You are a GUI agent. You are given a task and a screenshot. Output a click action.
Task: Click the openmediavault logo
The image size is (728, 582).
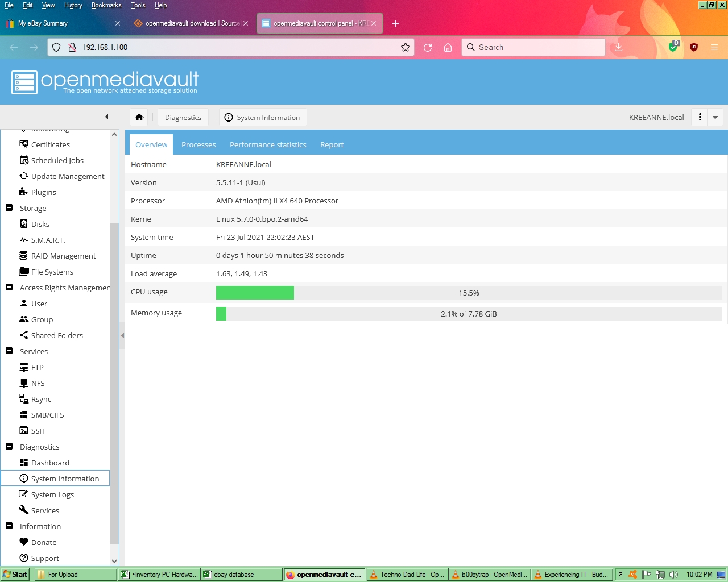105,82
